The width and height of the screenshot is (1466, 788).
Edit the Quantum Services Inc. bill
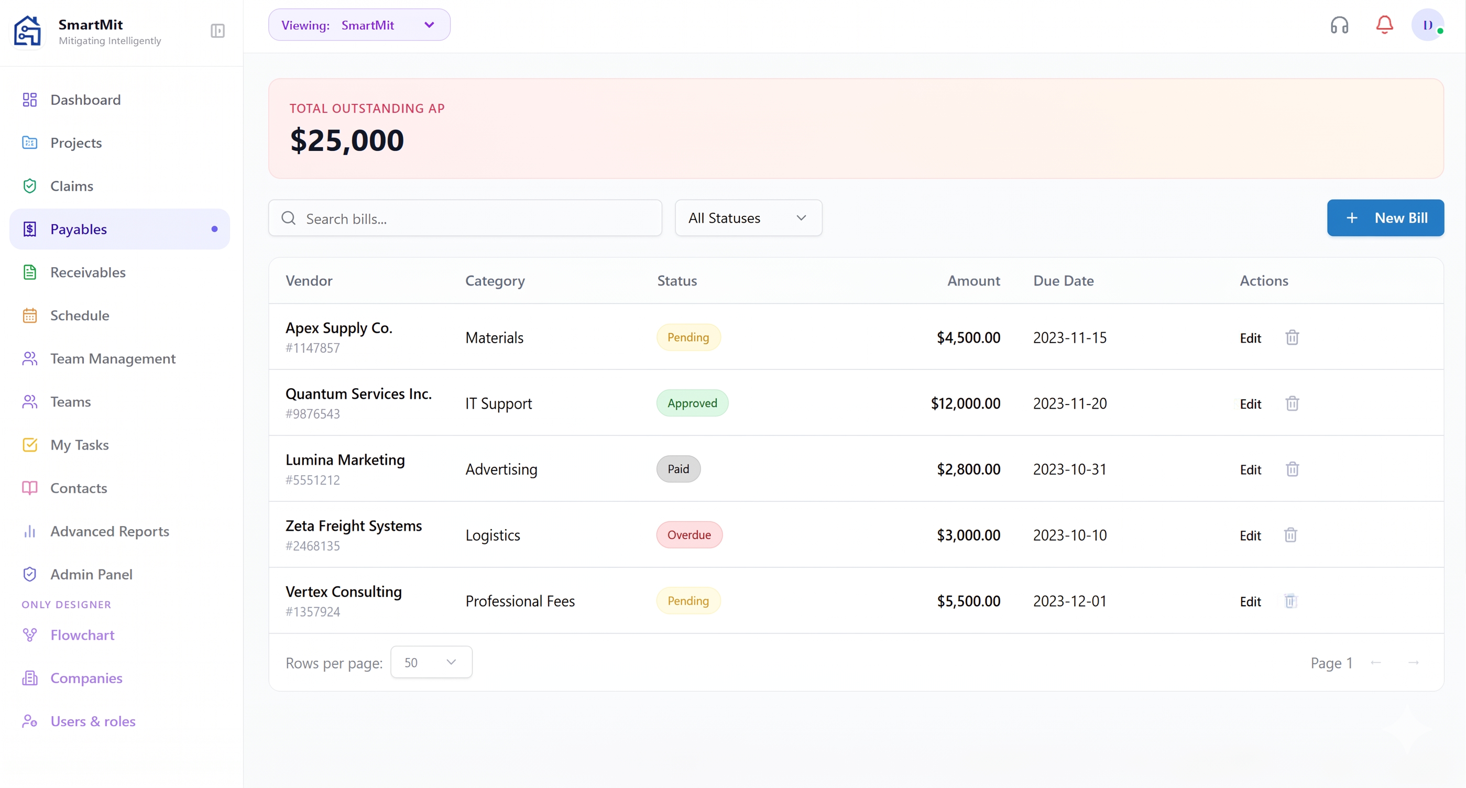[1250, 404]
